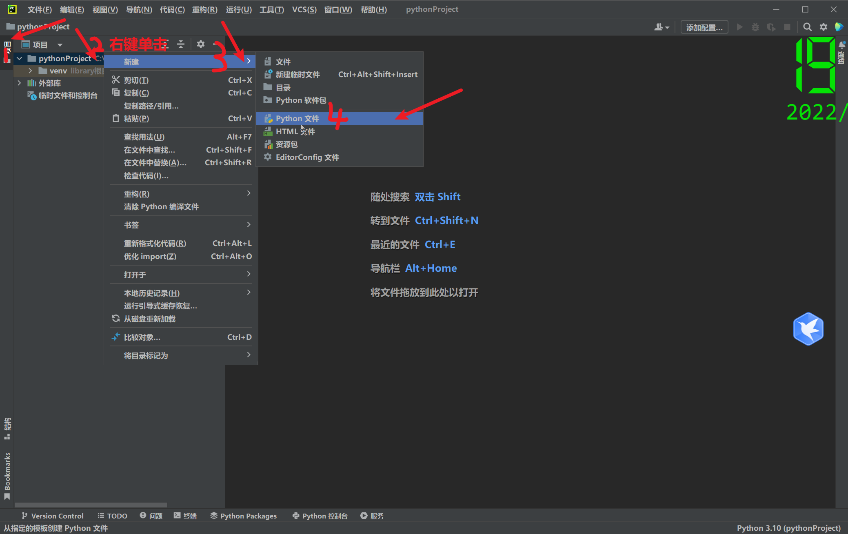Viewport: 848px width, 534px height.
Task: Expand the 外部库 tree node
Action: coord(19,83)
